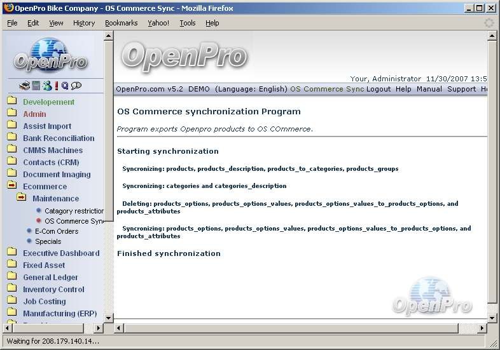Screen dimensions: 500x350
Task: Click the red exclamation mark icon
Action: (56, 86)
